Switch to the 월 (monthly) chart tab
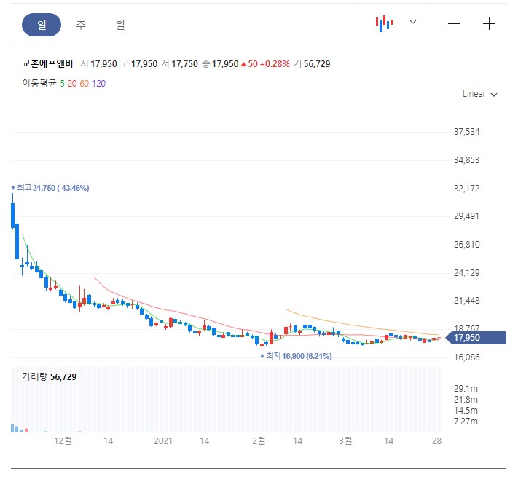 coord(120,25)
